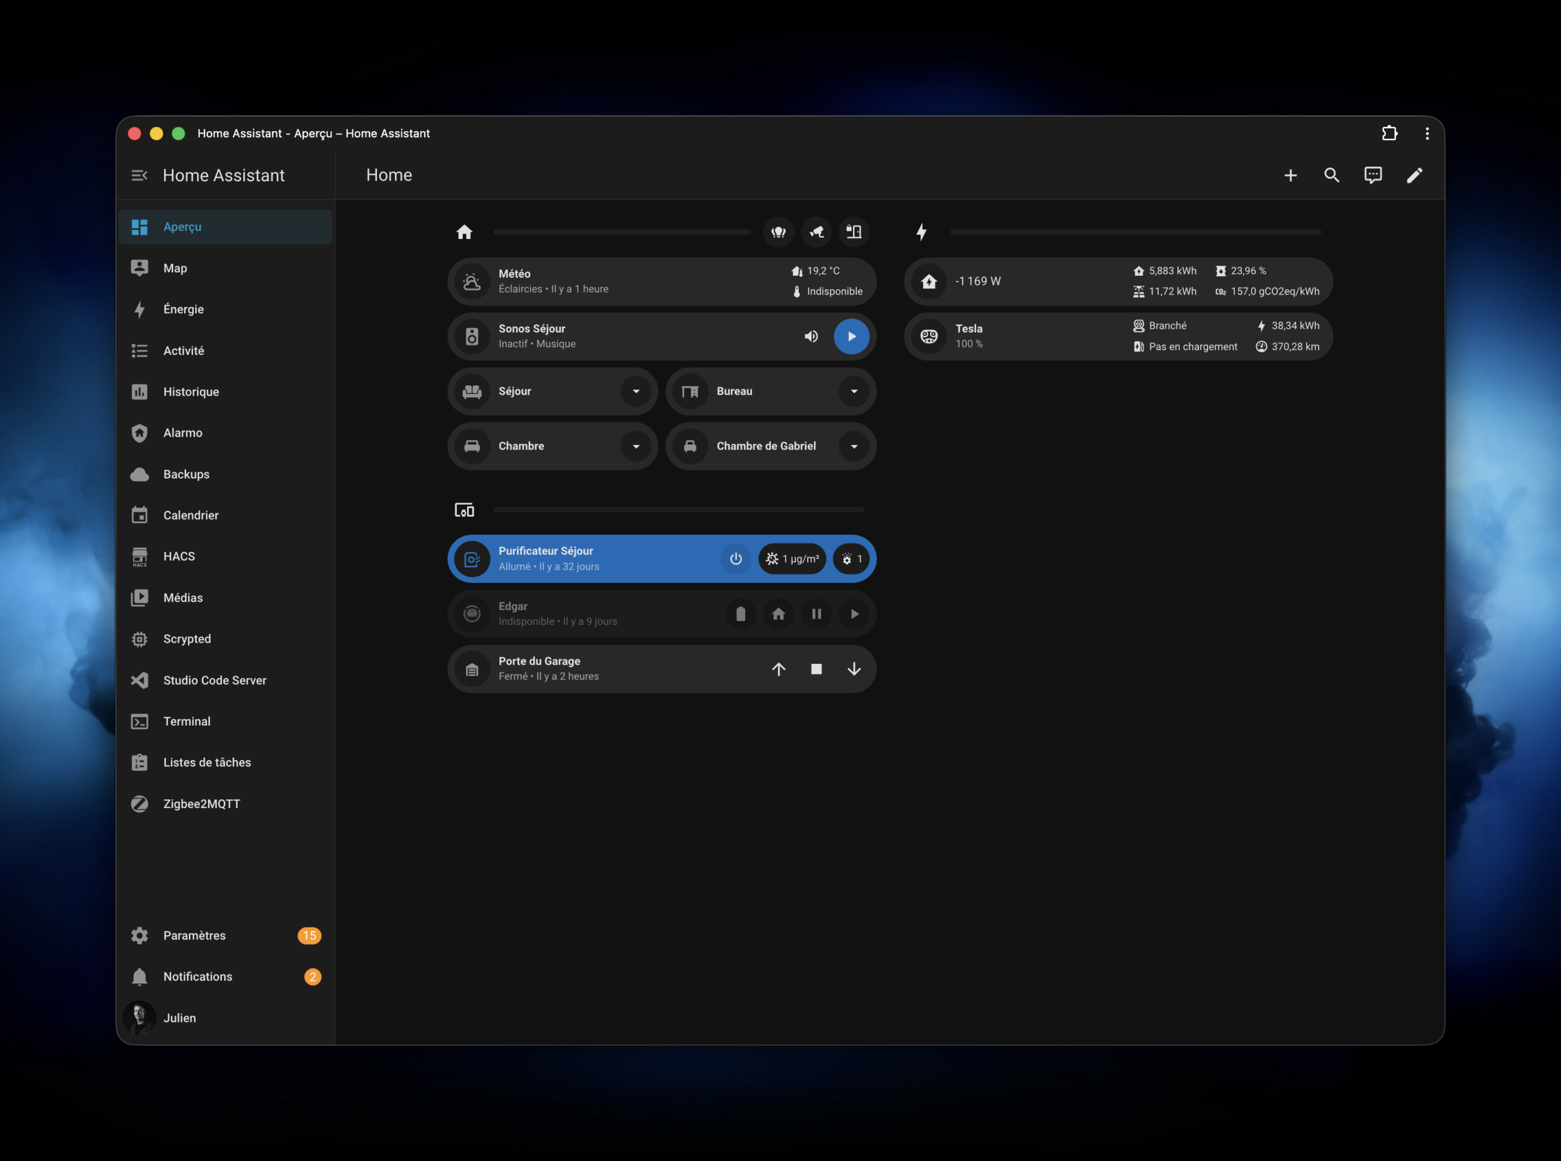Click the Sonos Séjour volume icon

click(x=811, y=337)
